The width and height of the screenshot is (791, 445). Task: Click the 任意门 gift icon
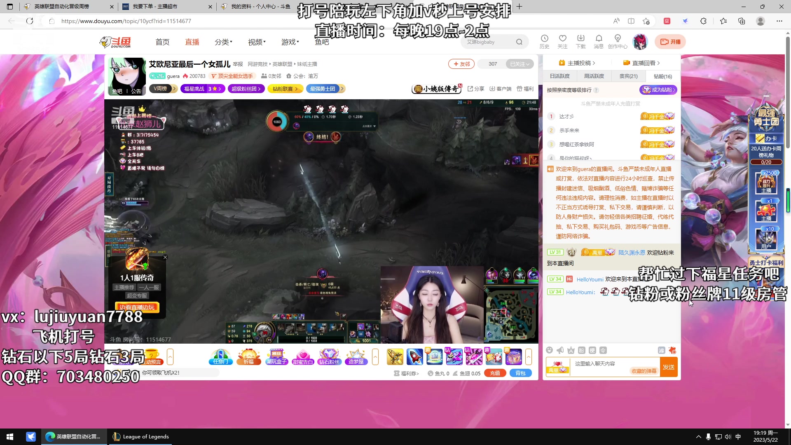(220, 356)
